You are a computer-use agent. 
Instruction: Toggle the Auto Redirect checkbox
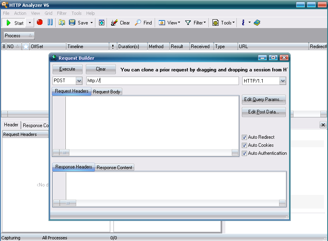tap(244, 137)
